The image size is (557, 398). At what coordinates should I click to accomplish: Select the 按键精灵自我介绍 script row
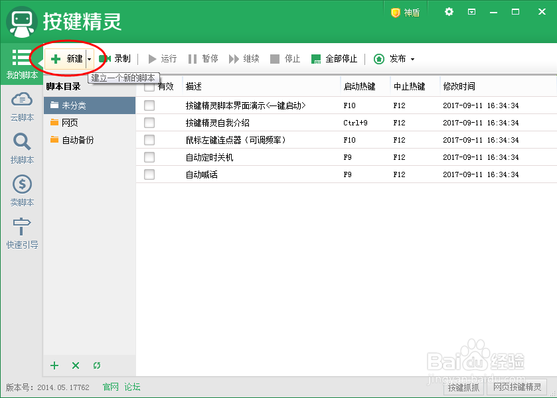(347, 123)
